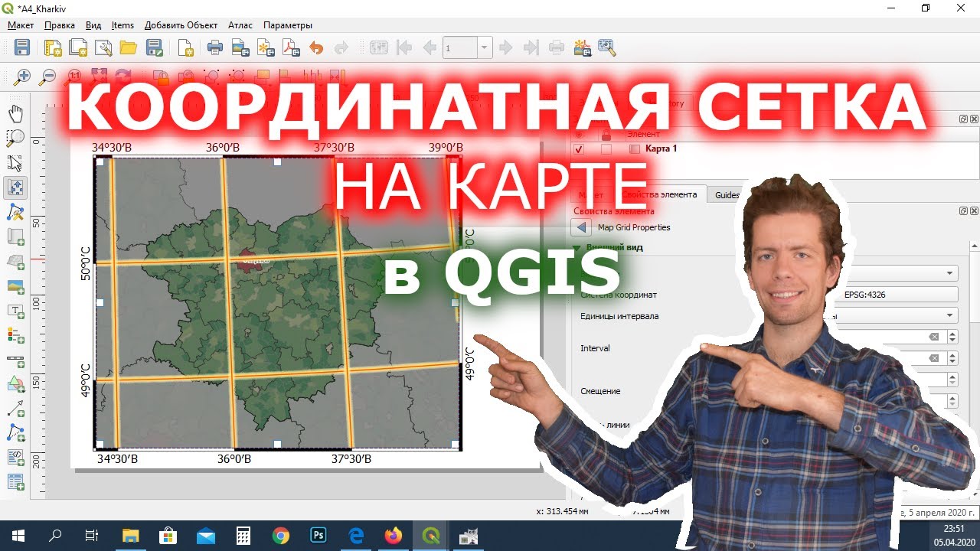Add a shape item
This screenshot has height=551, width=980.
(15, 384)
